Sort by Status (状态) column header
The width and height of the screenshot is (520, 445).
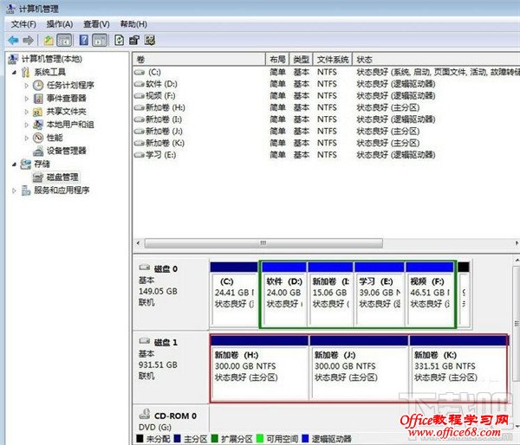436,60
